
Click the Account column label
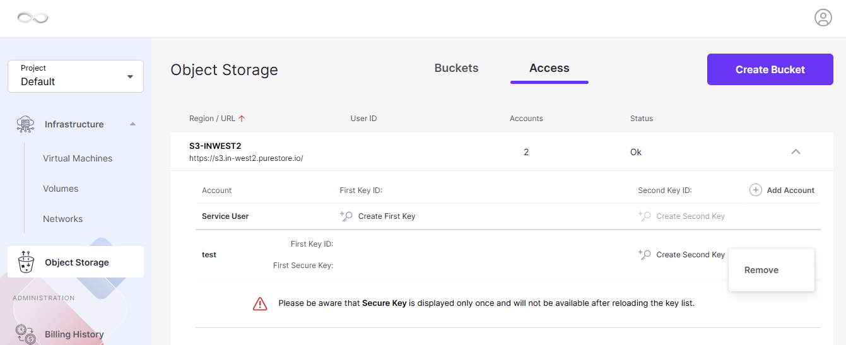click(217, 190)
